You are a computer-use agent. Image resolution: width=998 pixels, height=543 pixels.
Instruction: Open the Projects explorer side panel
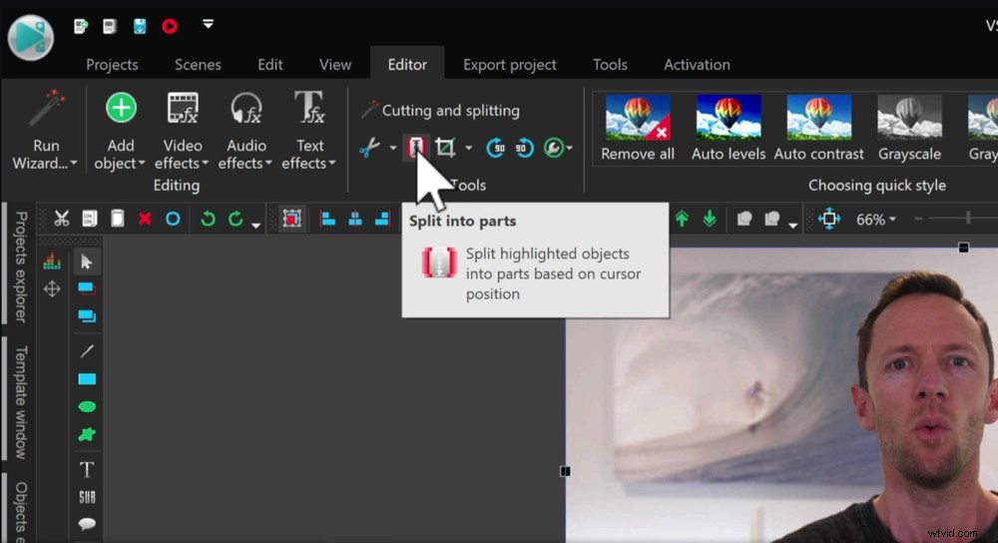point(21,268)
